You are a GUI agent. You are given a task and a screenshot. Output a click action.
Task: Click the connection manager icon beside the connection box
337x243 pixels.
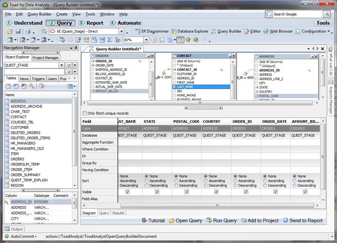[x=44, y=32]
